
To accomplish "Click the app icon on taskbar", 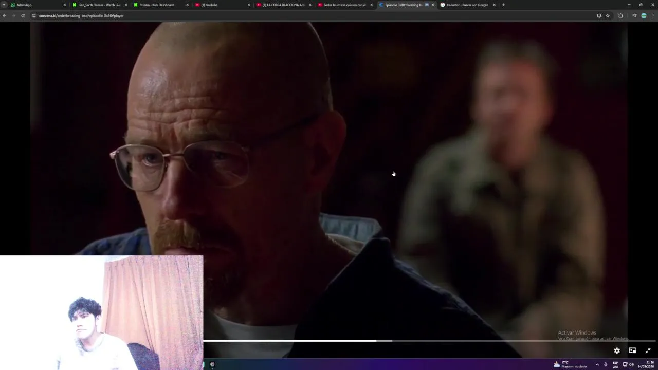I will click(212, 364).
